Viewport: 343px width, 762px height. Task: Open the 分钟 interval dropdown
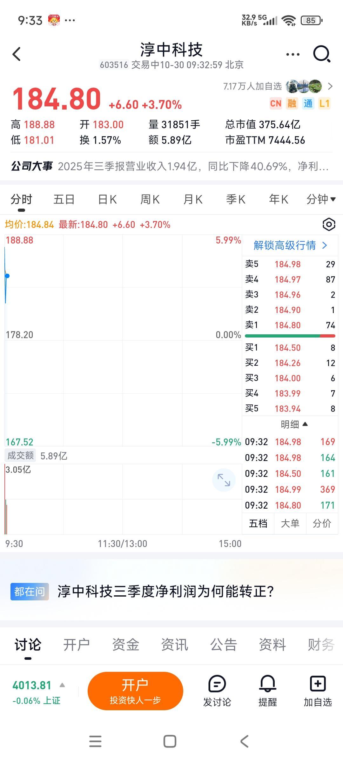click(321, 199)
